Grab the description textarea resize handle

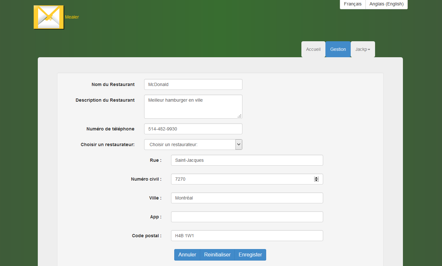pos(240,116)
